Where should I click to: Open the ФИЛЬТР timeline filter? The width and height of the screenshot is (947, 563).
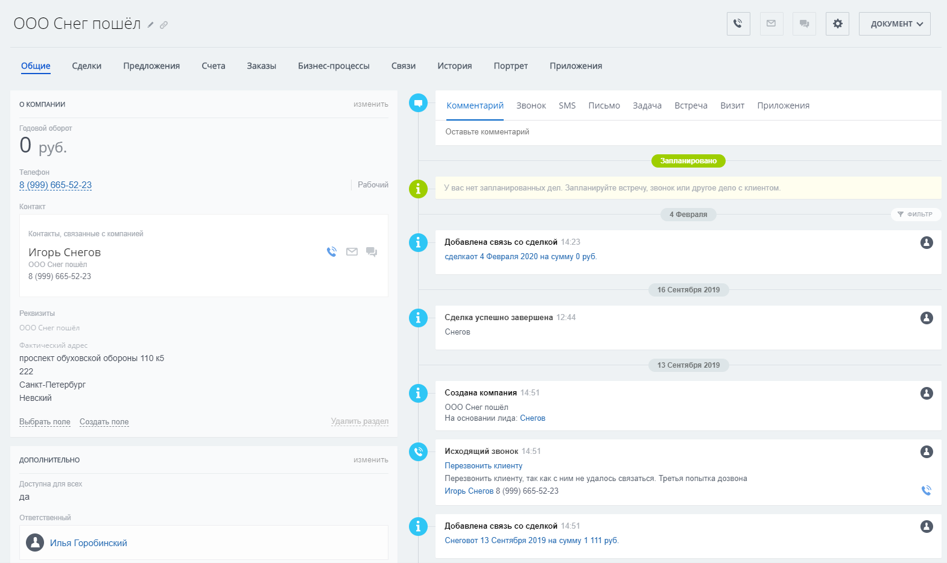click(915, 215)
